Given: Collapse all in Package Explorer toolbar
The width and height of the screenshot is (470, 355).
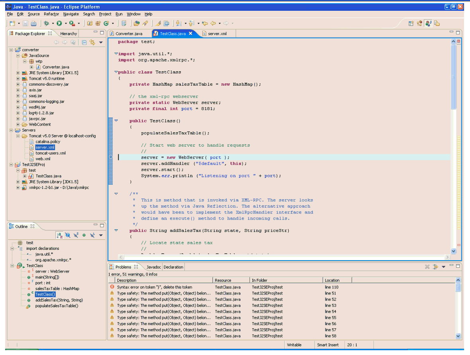Looking at the screenshot, I should (x=84, y=42).
